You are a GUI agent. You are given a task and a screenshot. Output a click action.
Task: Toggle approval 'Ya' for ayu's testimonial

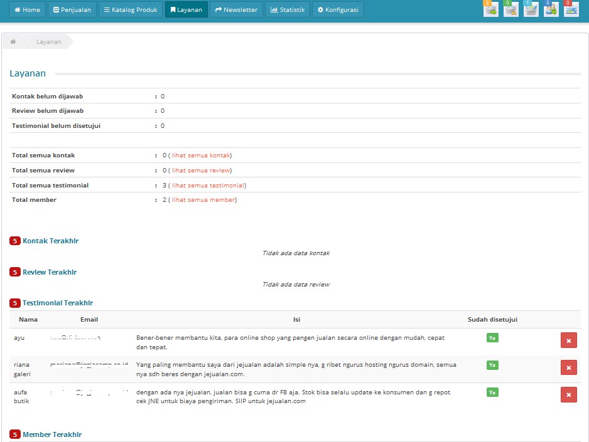pos(492,338)
